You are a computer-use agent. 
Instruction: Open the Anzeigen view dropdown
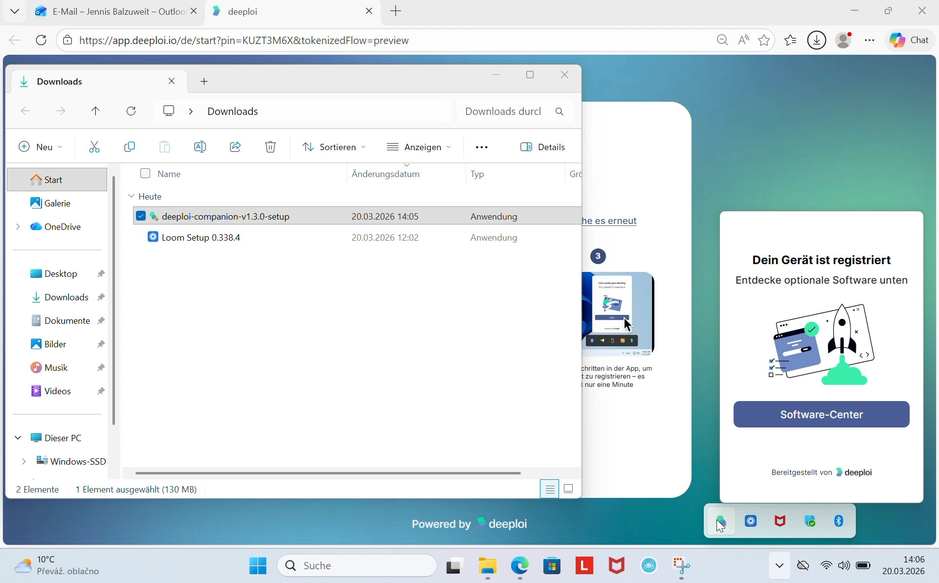pyautogui.click(x=419, y=147)
